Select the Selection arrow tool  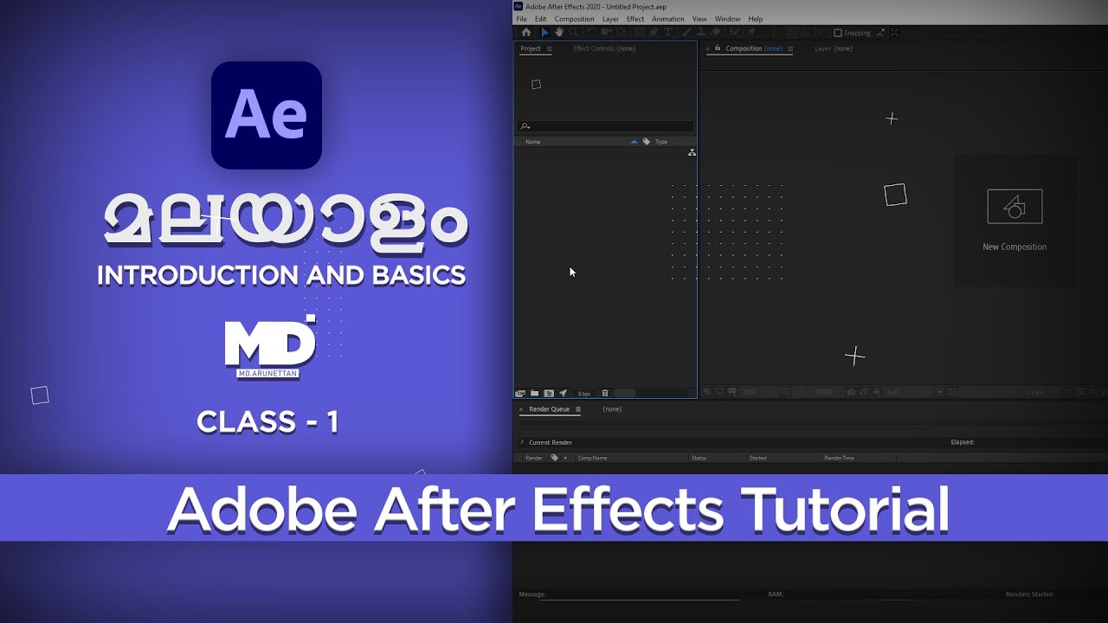pos(544,33)
